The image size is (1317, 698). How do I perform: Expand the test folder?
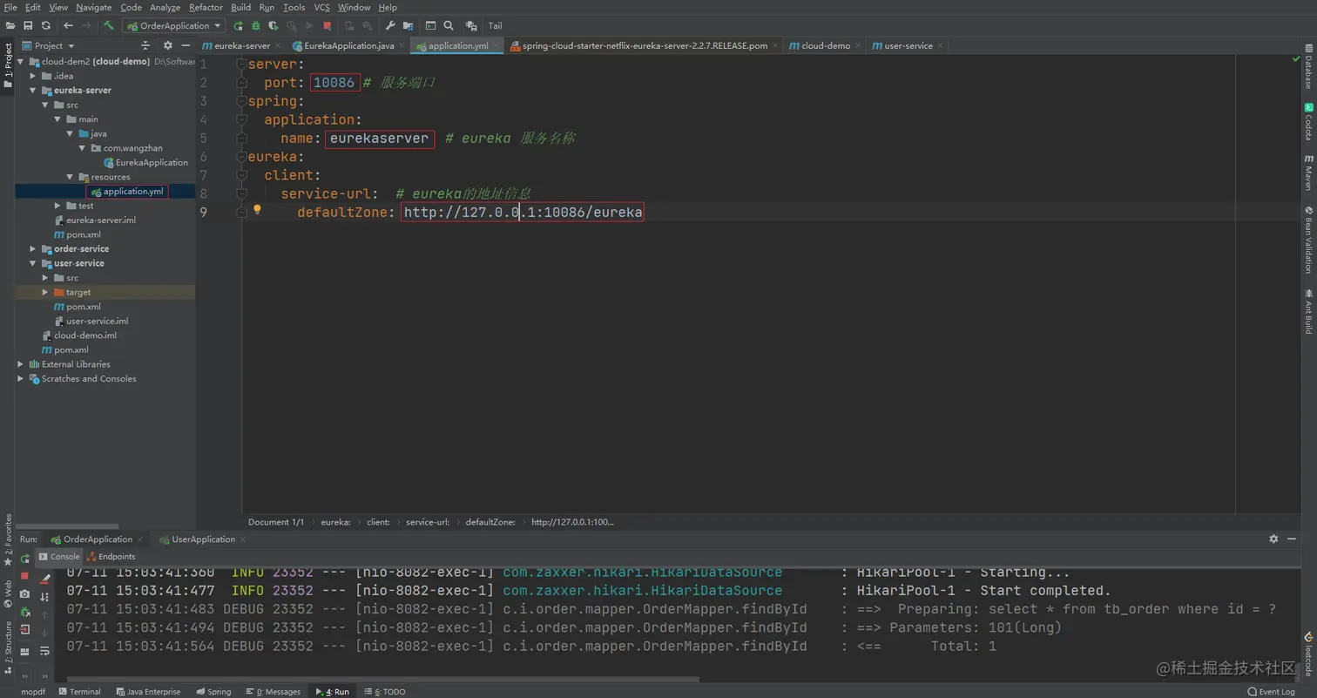(57, 206)
